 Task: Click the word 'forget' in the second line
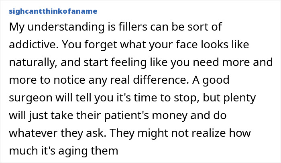pyautogui.click(x=101, y=45)
